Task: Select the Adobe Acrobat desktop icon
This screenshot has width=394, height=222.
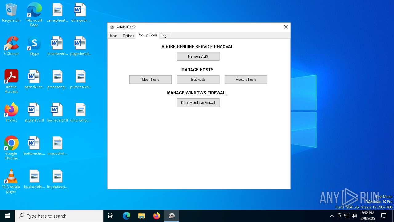Action: (11, 81)
